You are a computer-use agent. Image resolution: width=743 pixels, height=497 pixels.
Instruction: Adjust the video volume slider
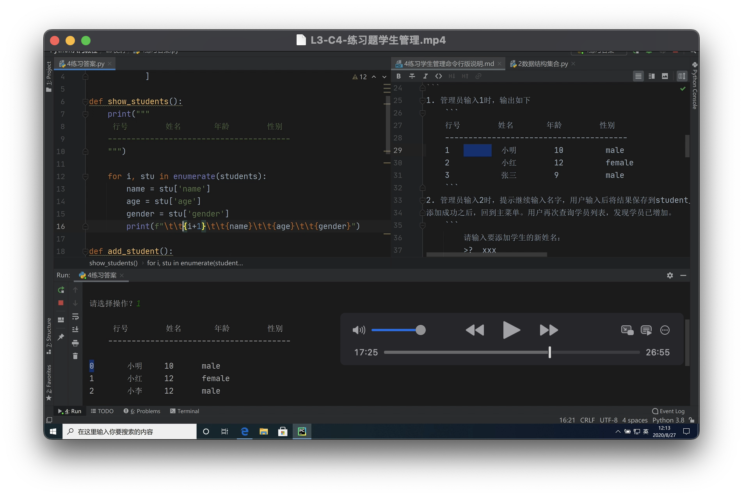[398, 330]
